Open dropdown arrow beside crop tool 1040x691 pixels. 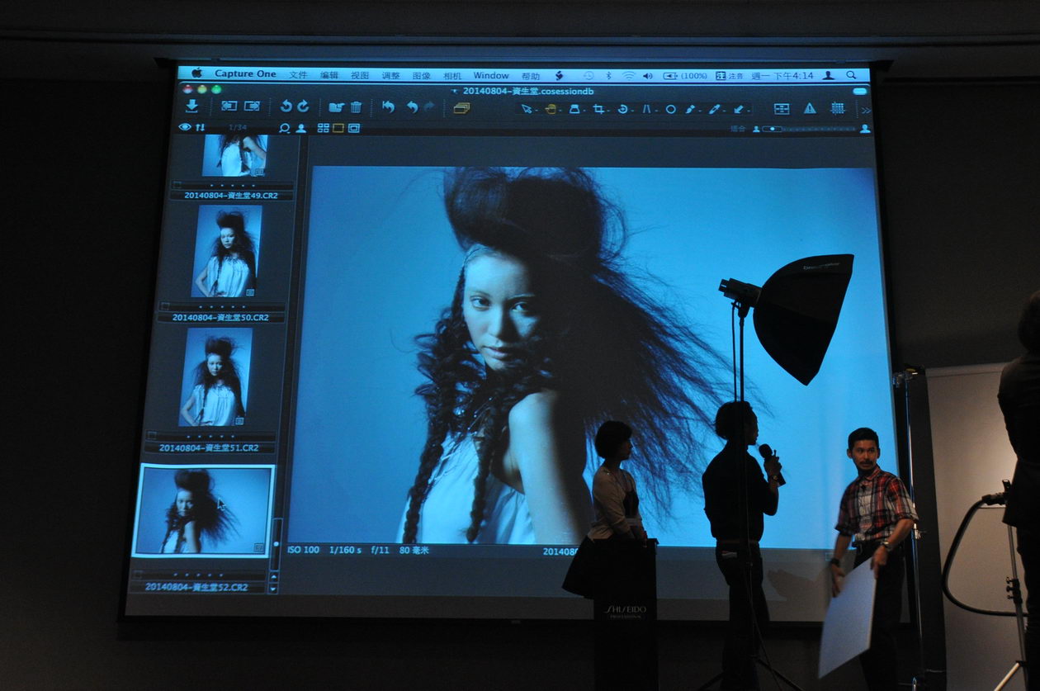tap(607, 111)
